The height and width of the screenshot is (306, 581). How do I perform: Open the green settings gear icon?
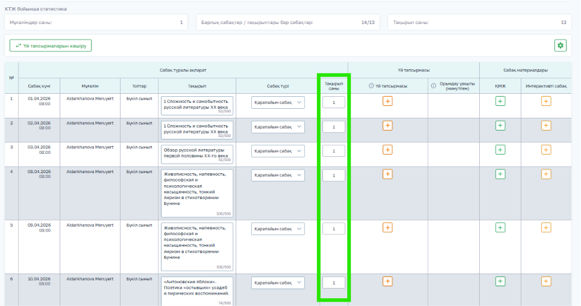[561, 46]
